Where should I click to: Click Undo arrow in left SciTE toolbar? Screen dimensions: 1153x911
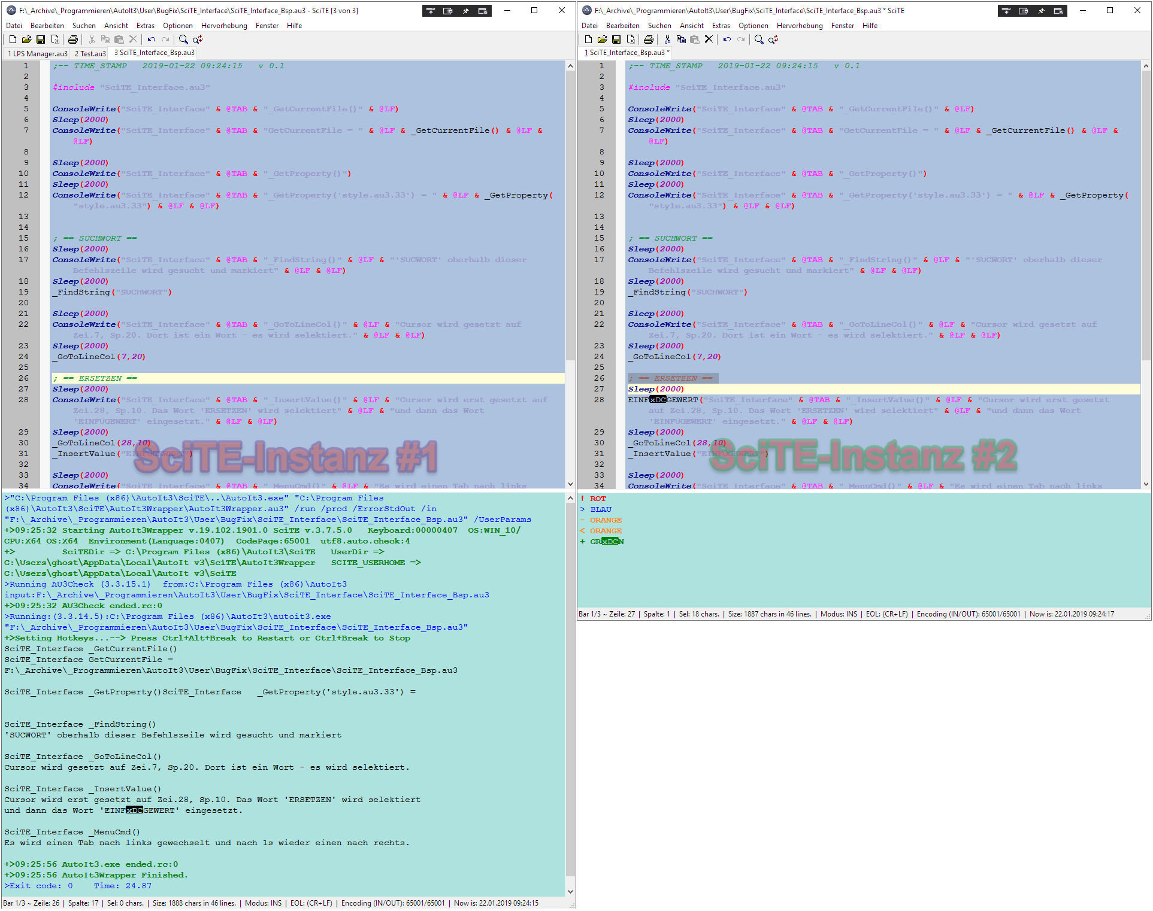152,40
